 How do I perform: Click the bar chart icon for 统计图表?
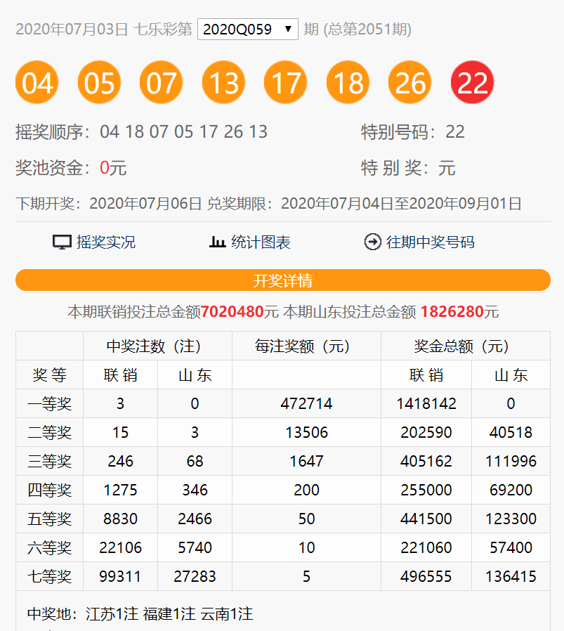(x=218, y=242)
